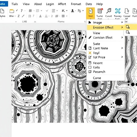The image size is (137, 137).
Task: Click the blue Tovvry icon button
Action: click(x=118, y=13)
